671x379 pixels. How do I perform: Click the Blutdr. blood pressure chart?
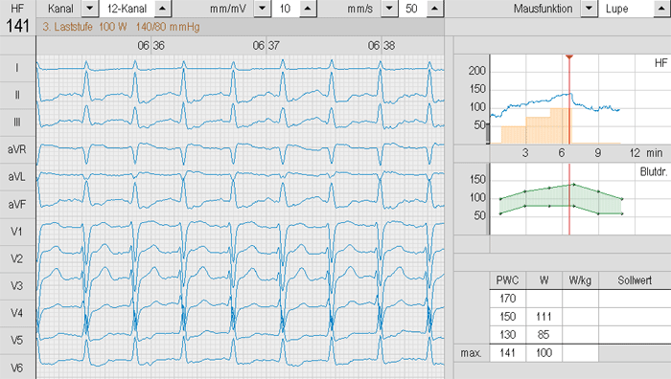(x=580, y=199)
